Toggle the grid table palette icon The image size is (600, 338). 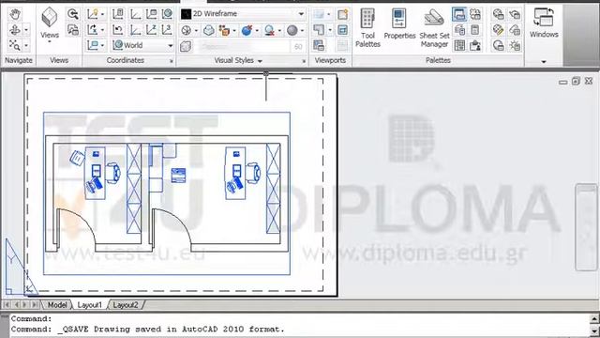click(459, 45)
